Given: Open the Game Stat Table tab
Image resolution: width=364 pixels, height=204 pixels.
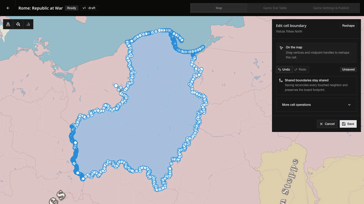Looking at the screenshot, I should tap(275, 8).
